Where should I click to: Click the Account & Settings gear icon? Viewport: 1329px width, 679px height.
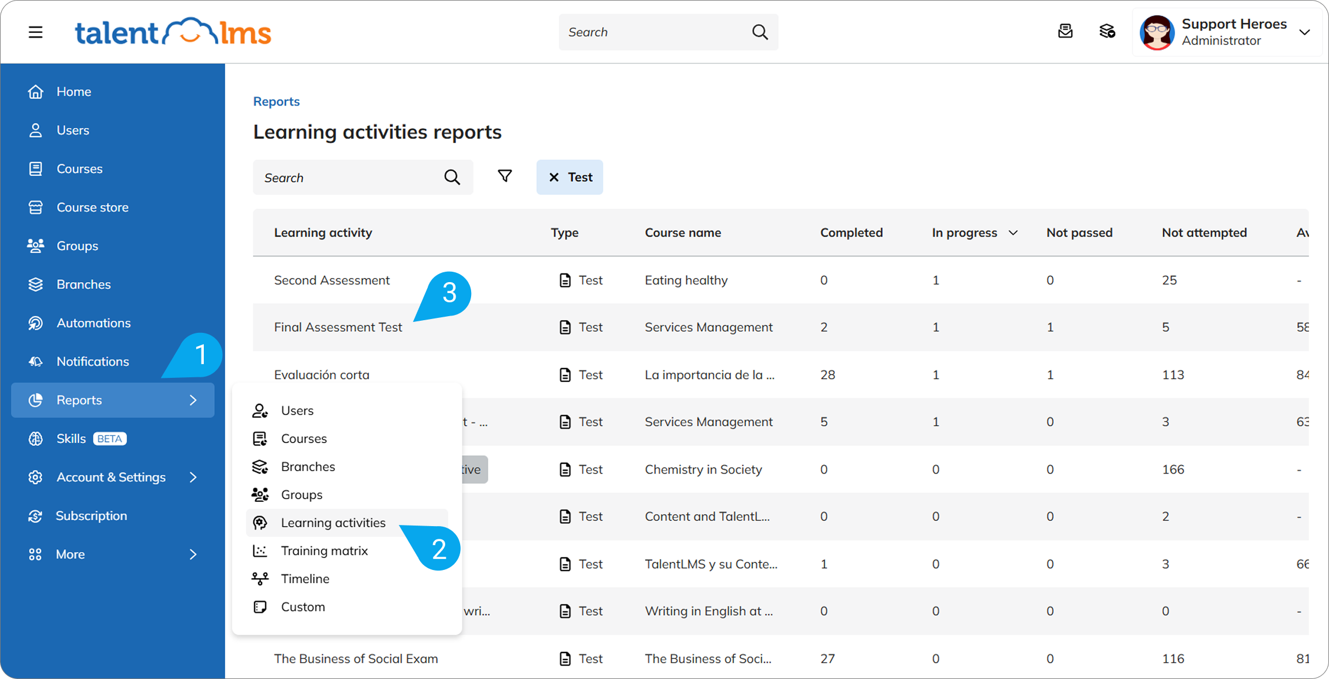(x=36, y=477)
